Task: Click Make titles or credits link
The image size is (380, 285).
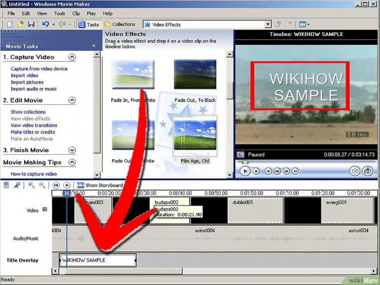Action: click(x=33, y=132)
